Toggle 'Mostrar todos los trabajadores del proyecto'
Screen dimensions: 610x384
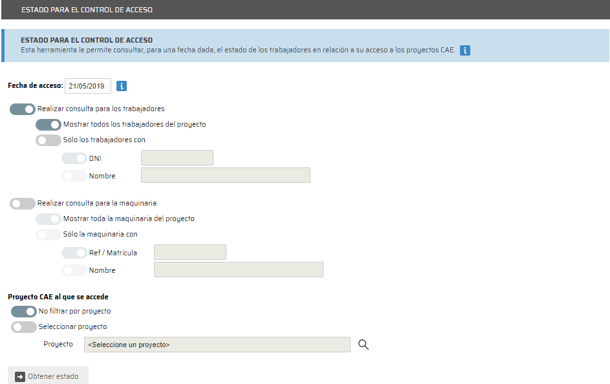(x=49, y=124)
